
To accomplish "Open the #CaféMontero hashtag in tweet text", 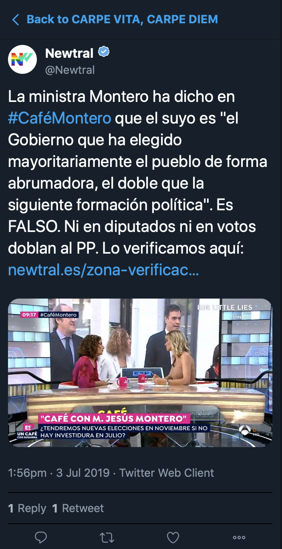I will [60, 118].
